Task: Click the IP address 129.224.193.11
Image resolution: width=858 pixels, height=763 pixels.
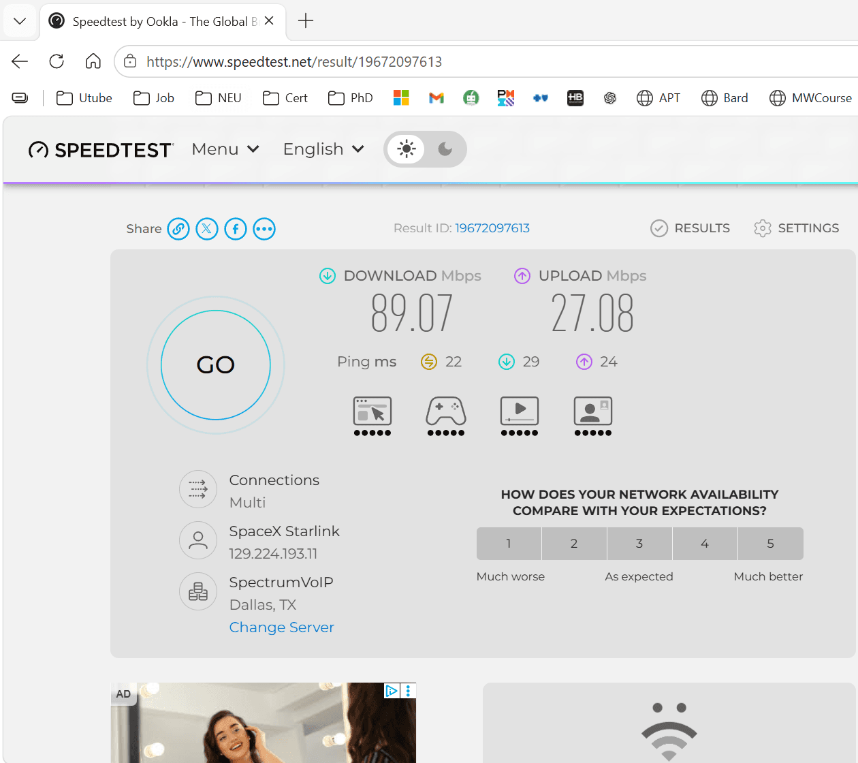Action: click(x=273, y=554)
